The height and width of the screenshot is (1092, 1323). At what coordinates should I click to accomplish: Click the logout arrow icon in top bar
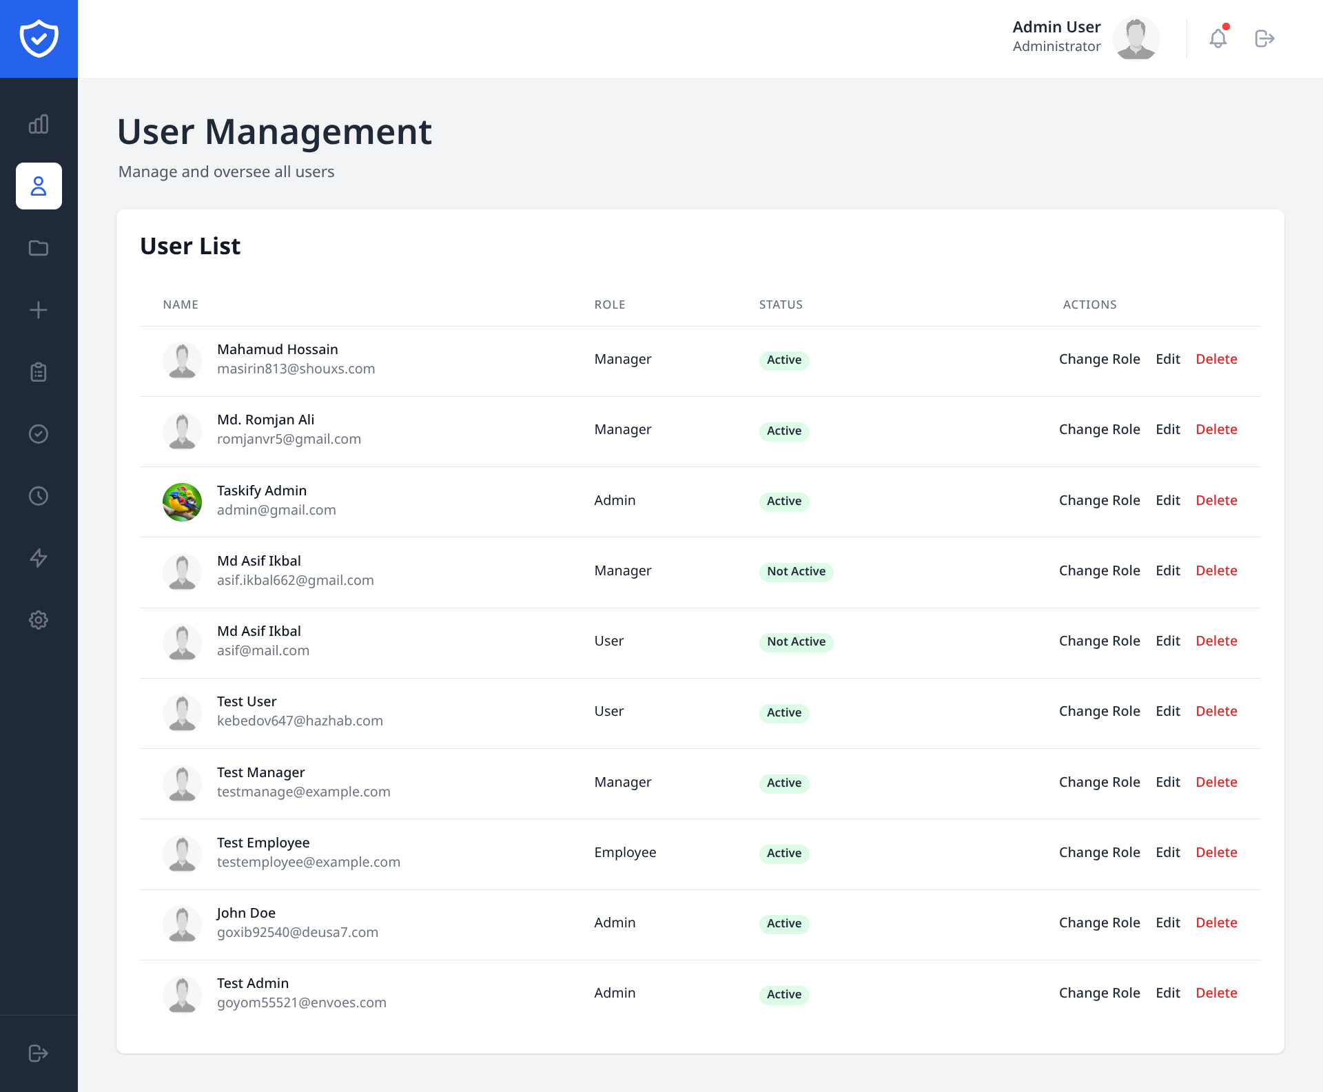1265,39
